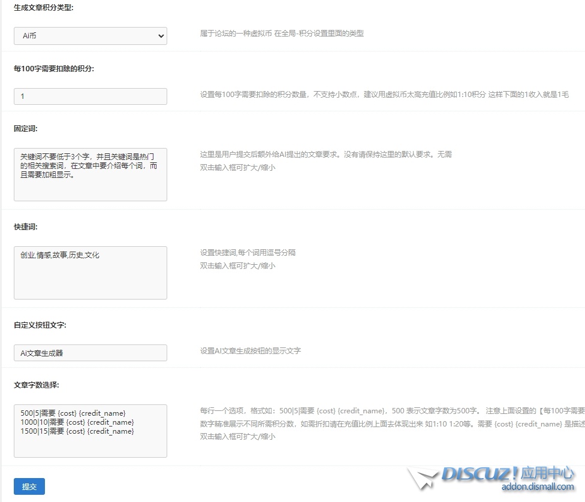Screen dimensions: 585x502
Task: Click the 自定义按钮文字 heading
Action: (40, 325)
